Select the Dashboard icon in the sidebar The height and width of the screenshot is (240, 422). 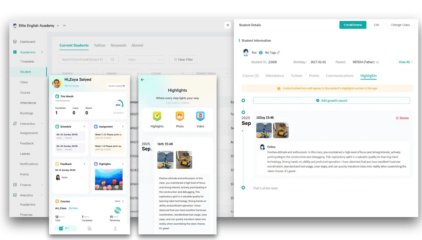click(x=15, y=42)
